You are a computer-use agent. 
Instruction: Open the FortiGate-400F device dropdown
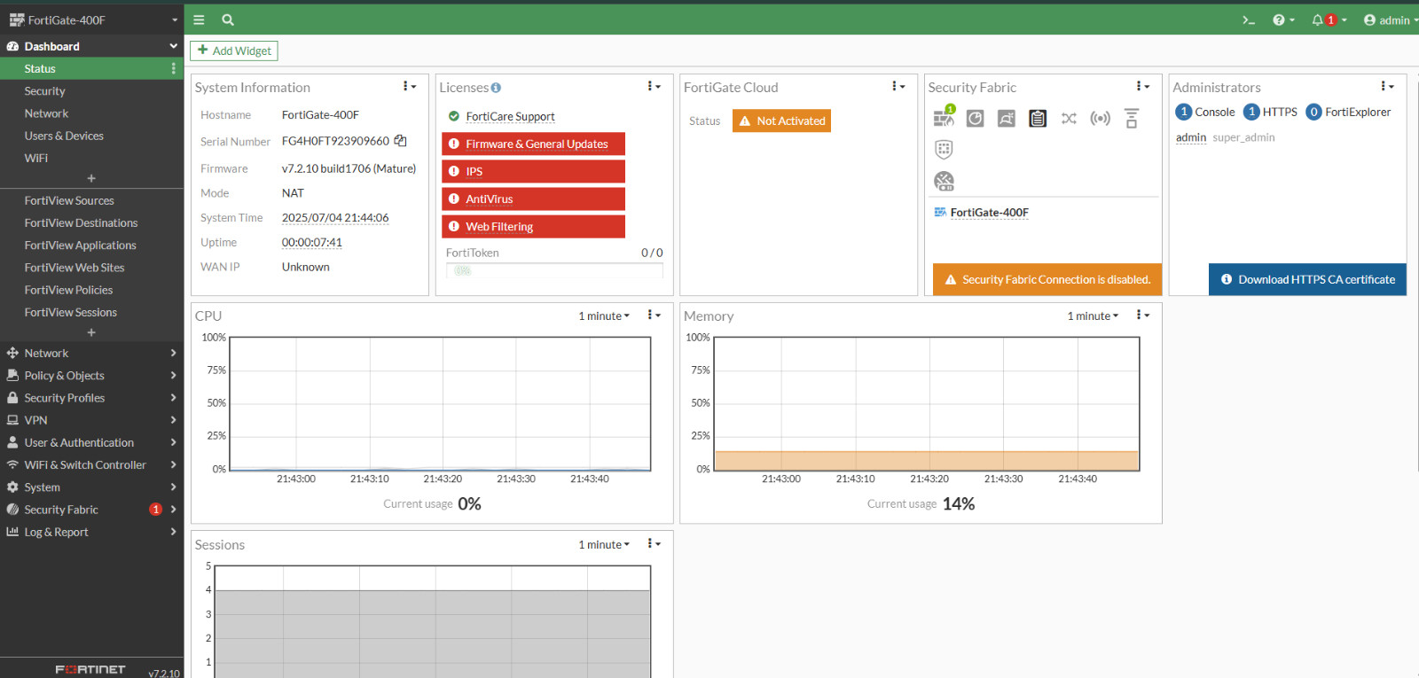[92, 19]
